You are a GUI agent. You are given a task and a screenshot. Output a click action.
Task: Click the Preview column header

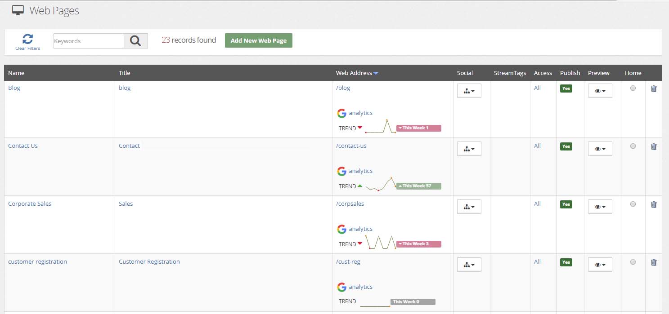tap(599, 73)
